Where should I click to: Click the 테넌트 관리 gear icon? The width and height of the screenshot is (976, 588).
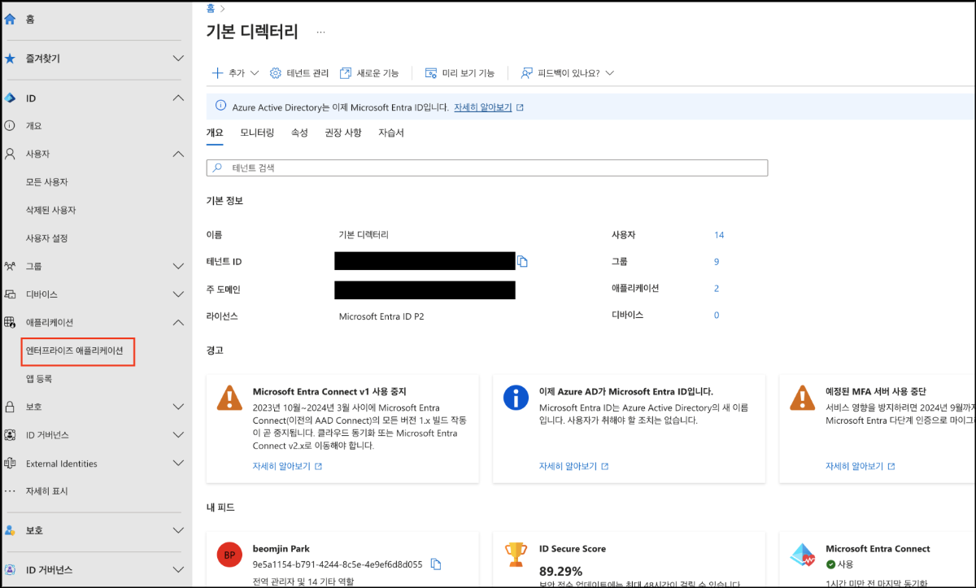276,73
